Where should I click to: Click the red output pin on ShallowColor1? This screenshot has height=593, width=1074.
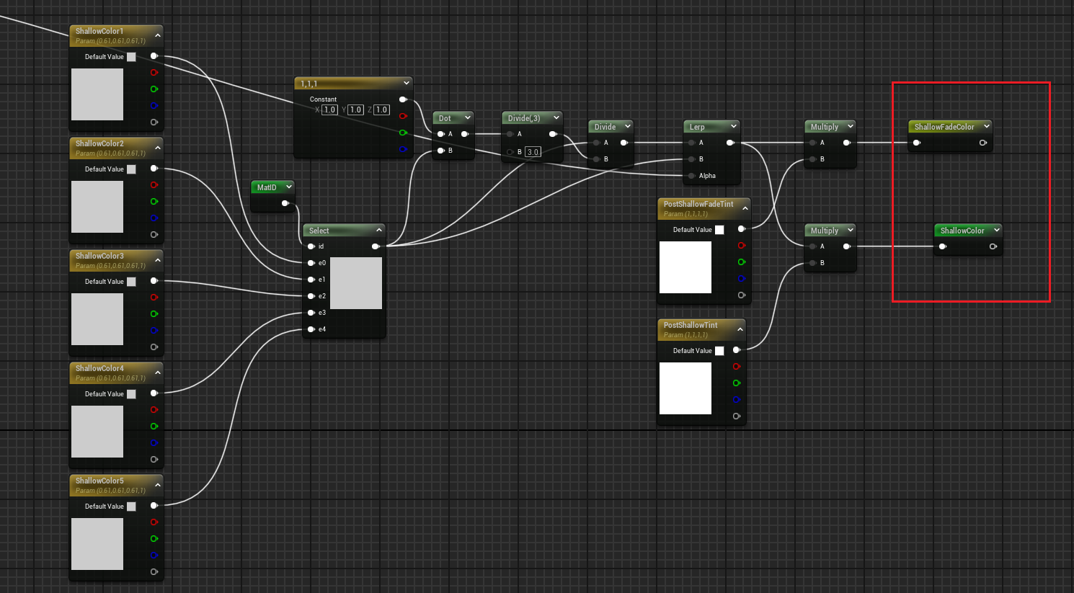[154, 73]
